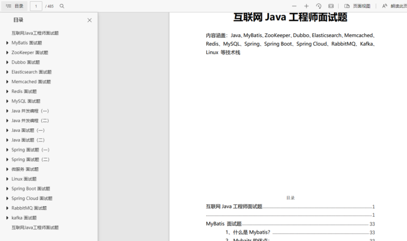Select Linux 面试题 outline text
Screen dimensions: 407x241
24,179
